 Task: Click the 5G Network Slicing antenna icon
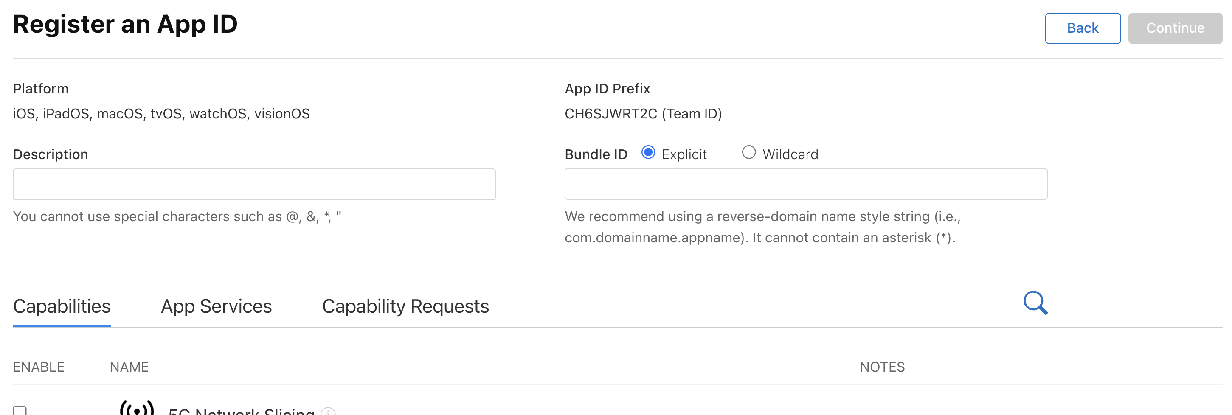tap(137, 408)
